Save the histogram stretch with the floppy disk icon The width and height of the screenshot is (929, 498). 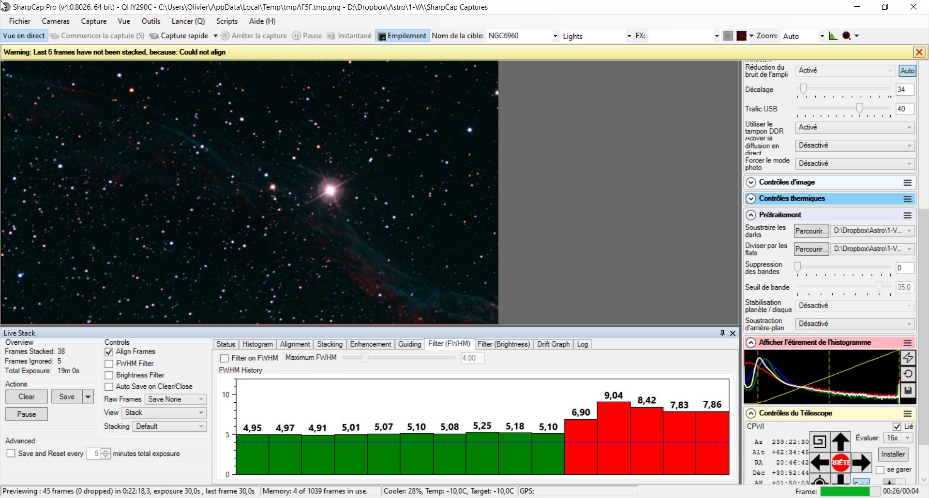908,390
